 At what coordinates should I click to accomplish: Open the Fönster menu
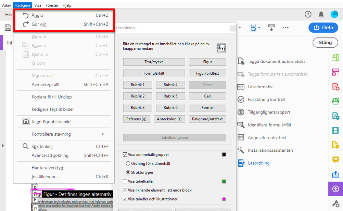52,5
